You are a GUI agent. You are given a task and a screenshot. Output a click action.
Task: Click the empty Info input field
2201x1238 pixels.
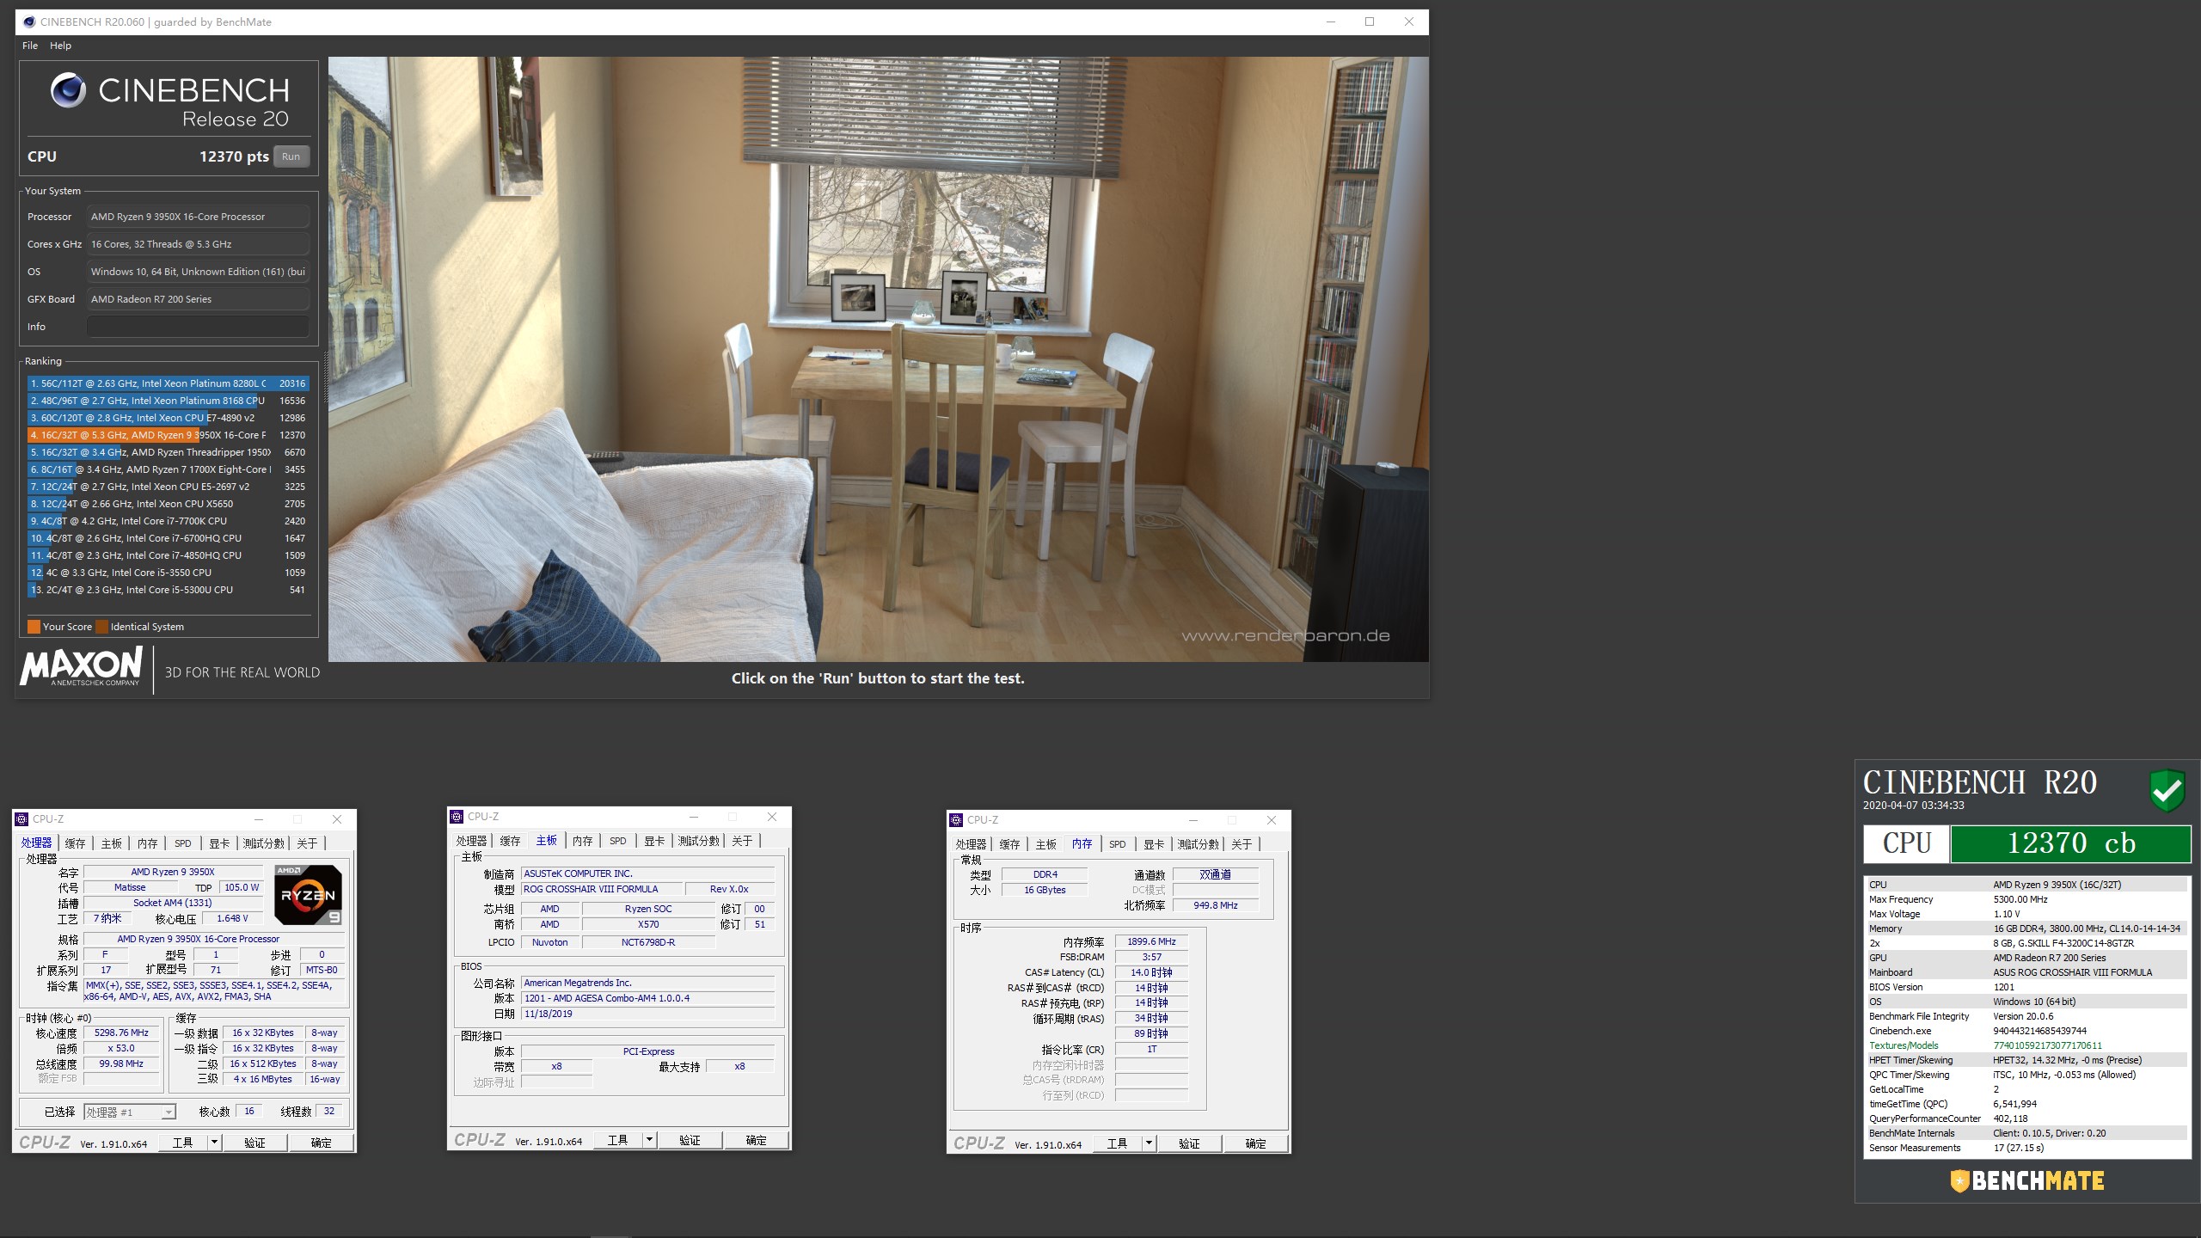pyautogui.click(x=198, y=327)
